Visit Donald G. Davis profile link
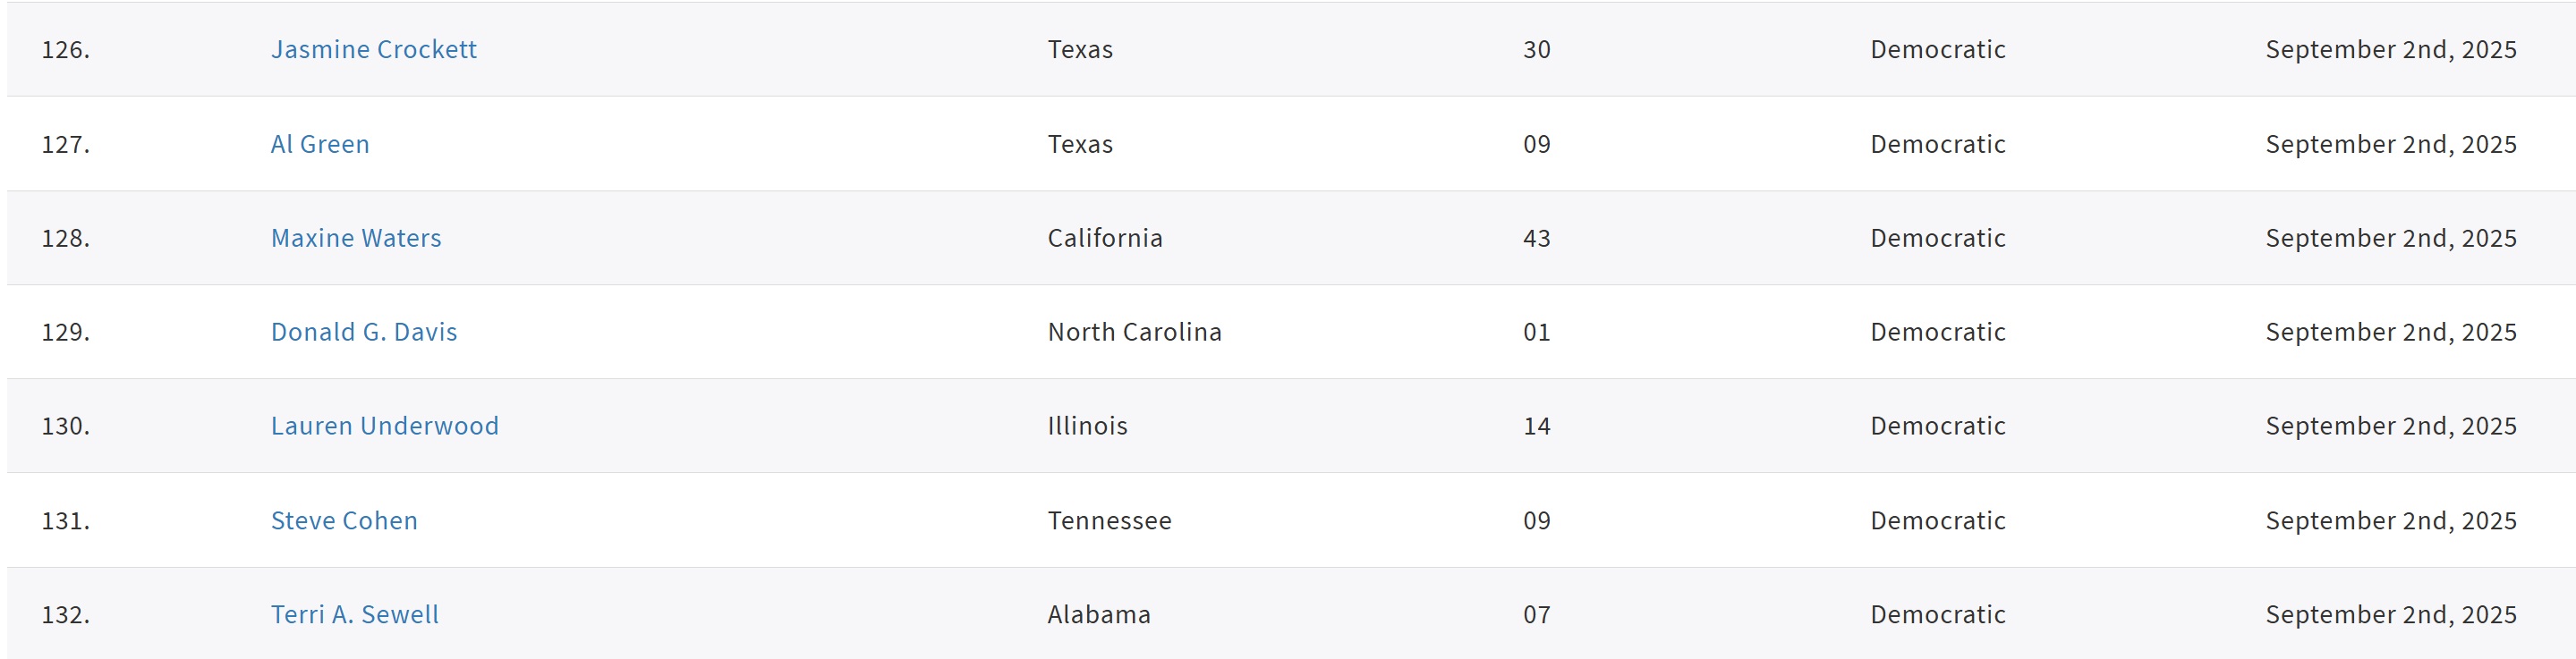The height and width of the screenshot is (659, 2576). click(364, 332)
